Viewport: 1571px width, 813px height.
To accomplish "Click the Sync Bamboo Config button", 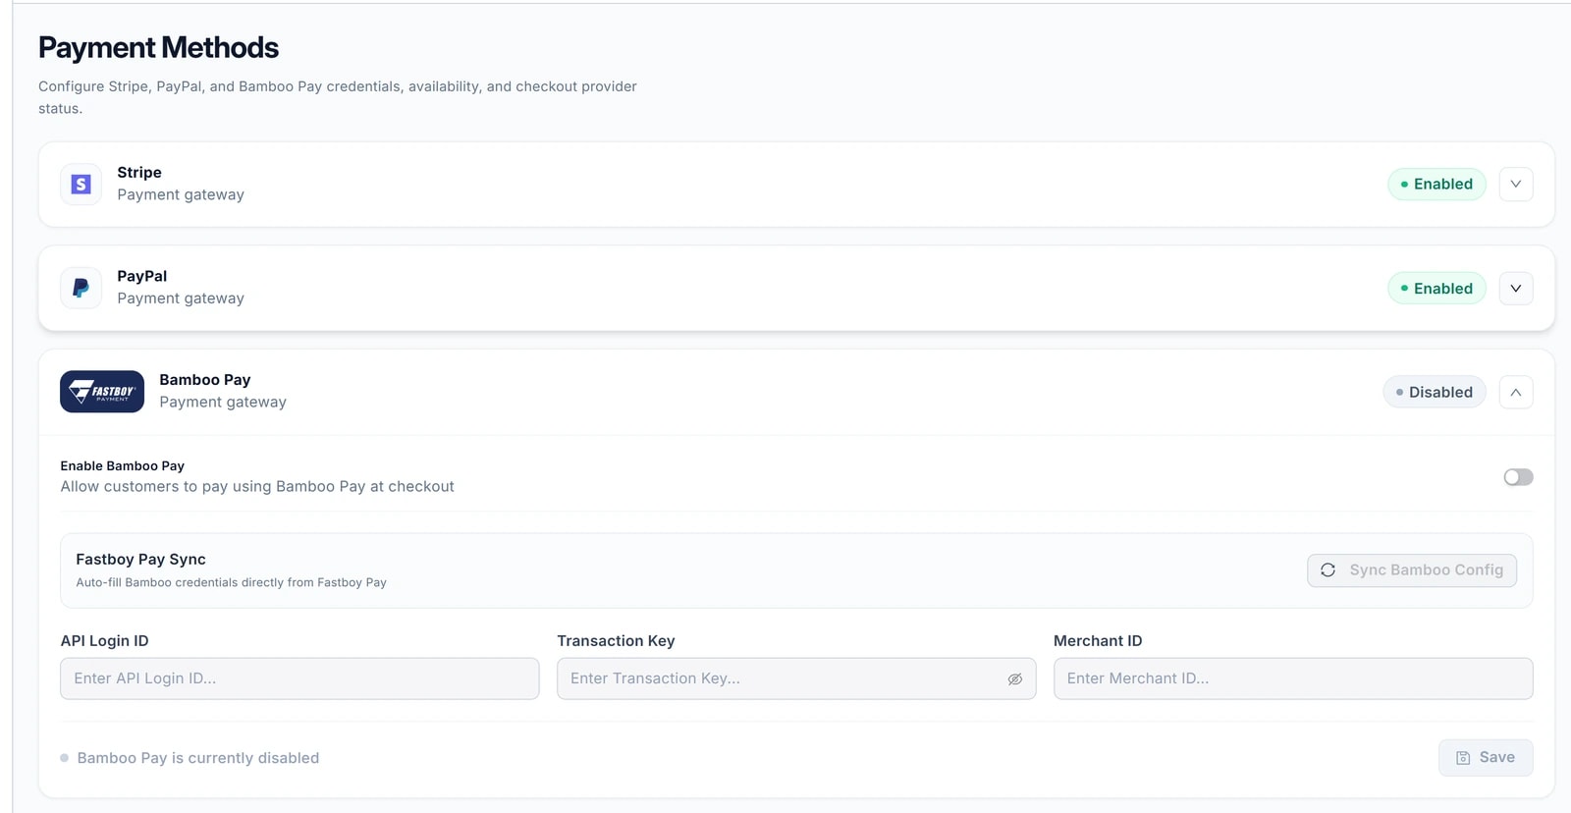I will 1412,570.
